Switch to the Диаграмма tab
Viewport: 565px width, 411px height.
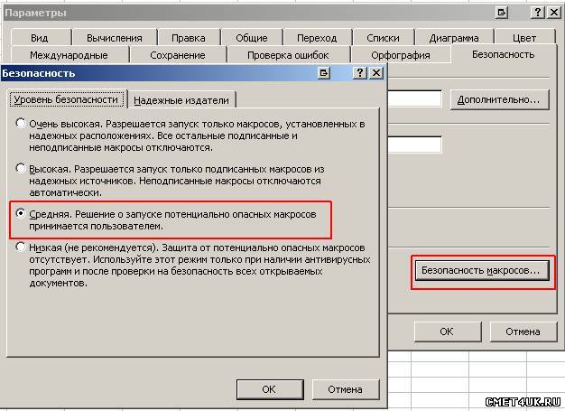point(454,38)
